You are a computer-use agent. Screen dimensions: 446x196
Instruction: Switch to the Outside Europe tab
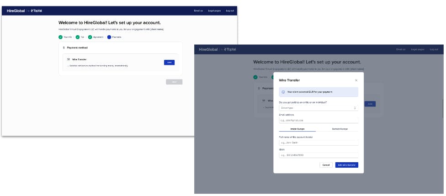click(x=339, y=129)
